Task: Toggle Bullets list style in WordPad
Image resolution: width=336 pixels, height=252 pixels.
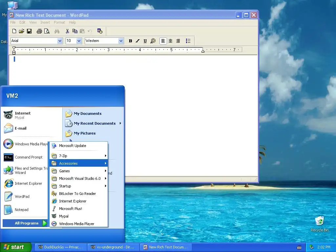Action: pyautogui.click(x=188, y=41)
